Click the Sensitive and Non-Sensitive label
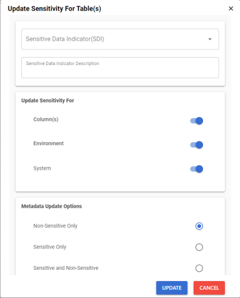240x298 pixels. pos(66,268)
